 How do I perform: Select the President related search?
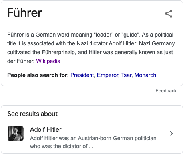[82, 75]
